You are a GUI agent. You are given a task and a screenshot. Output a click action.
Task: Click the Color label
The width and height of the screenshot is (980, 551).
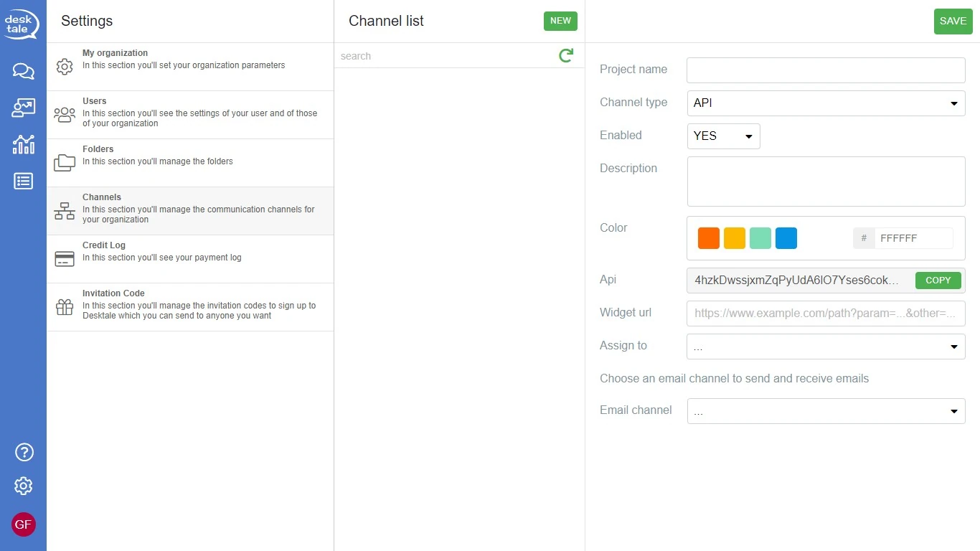pyautogui.click(x=613, y=228)
